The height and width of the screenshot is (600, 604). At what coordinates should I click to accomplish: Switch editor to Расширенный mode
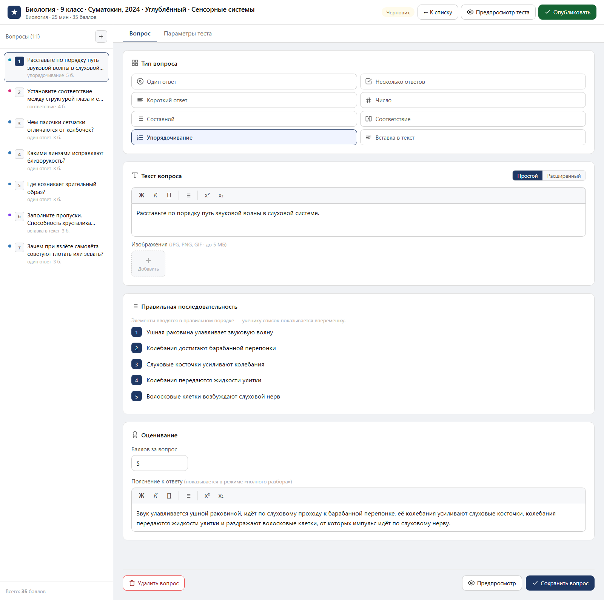(x=564, y=176)
